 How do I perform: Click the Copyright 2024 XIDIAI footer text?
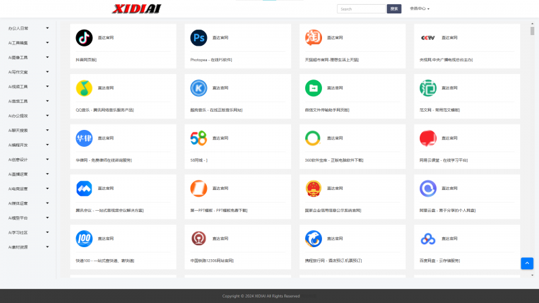pos(261,296)
